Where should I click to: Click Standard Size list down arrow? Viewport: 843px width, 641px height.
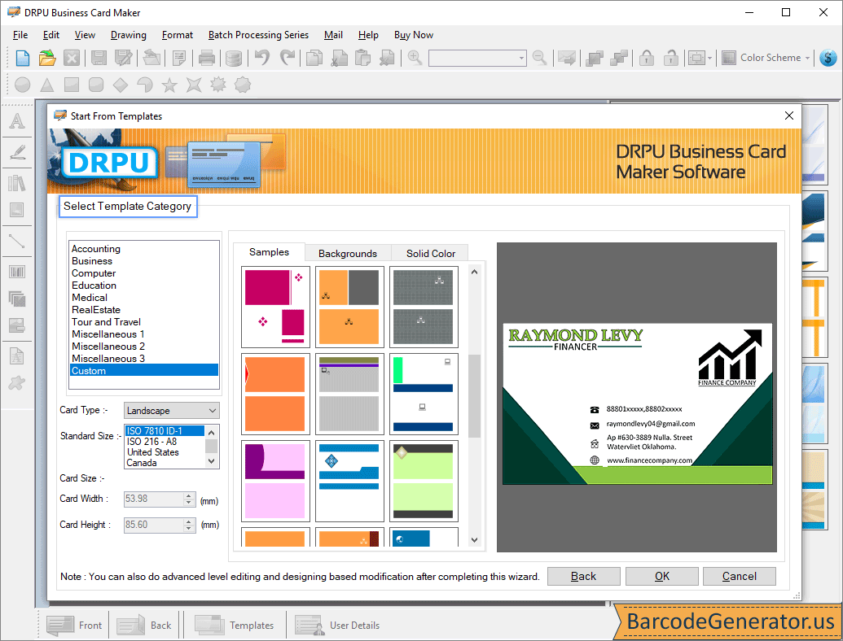(x=212, y=461)
